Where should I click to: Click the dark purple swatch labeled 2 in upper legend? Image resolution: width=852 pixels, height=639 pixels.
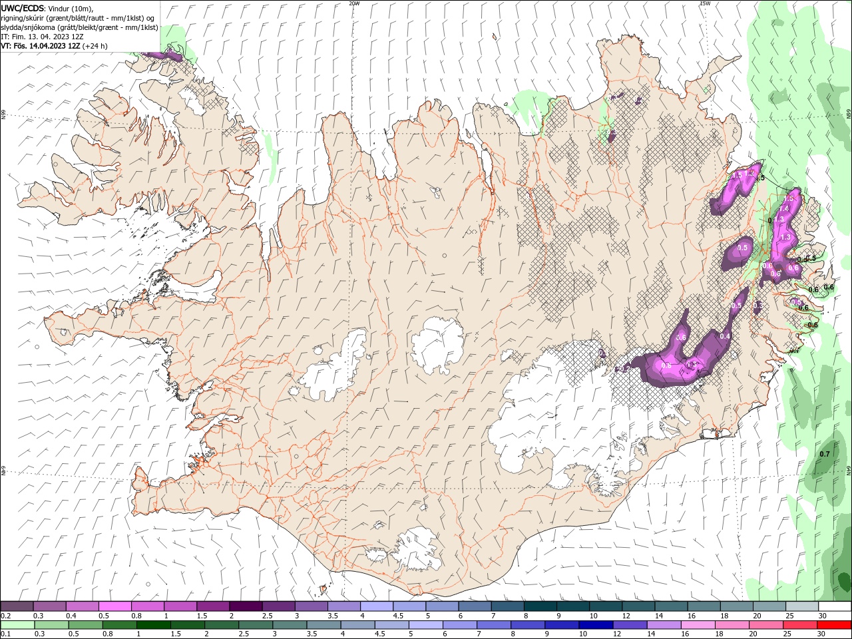(x=246, y=606)
